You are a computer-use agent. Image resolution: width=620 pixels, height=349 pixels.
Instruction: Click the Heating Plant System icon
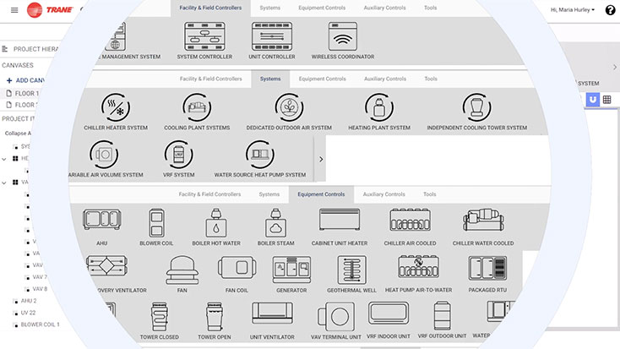378,108
